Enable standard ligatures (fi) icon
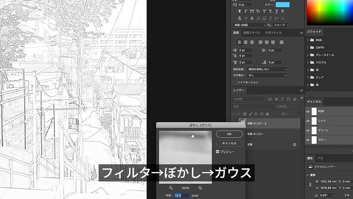Screen dimensions: 353x199 [x=239, y=18]
